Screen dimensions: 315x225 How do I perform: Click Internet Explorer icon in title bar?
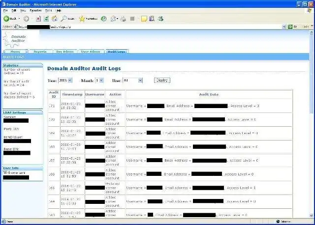[3, 4]
